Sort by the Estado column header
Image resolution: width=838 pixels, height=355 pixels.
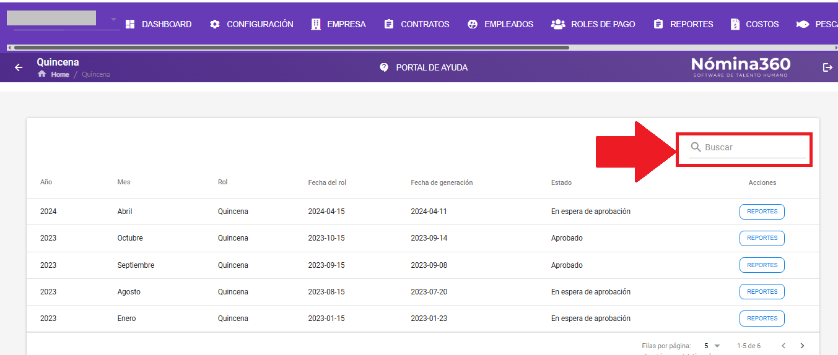561,182
